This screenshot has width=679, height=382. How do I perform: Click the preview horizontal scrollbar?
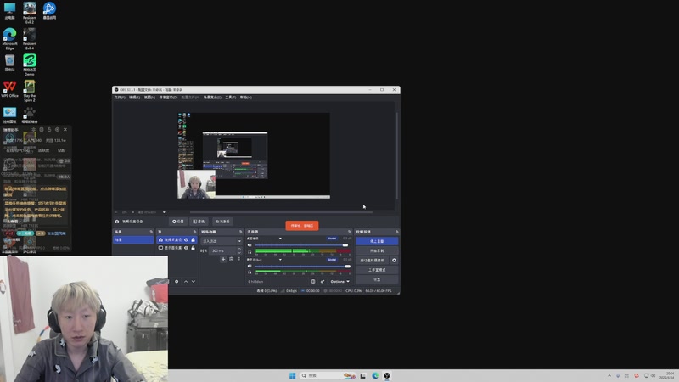(x=282, y=212)
